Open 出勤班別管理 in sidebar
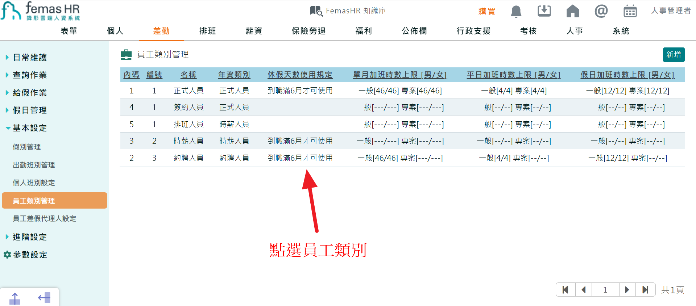696x306 pixels. 34,165
